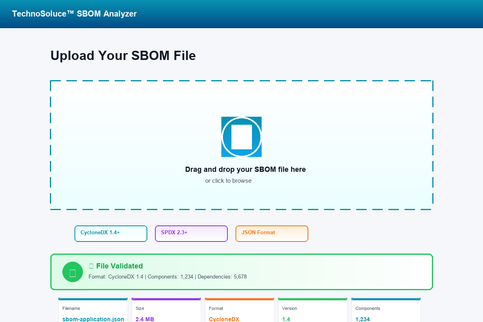Click the sbom-application.json filename link

click(x=93, y=319)
